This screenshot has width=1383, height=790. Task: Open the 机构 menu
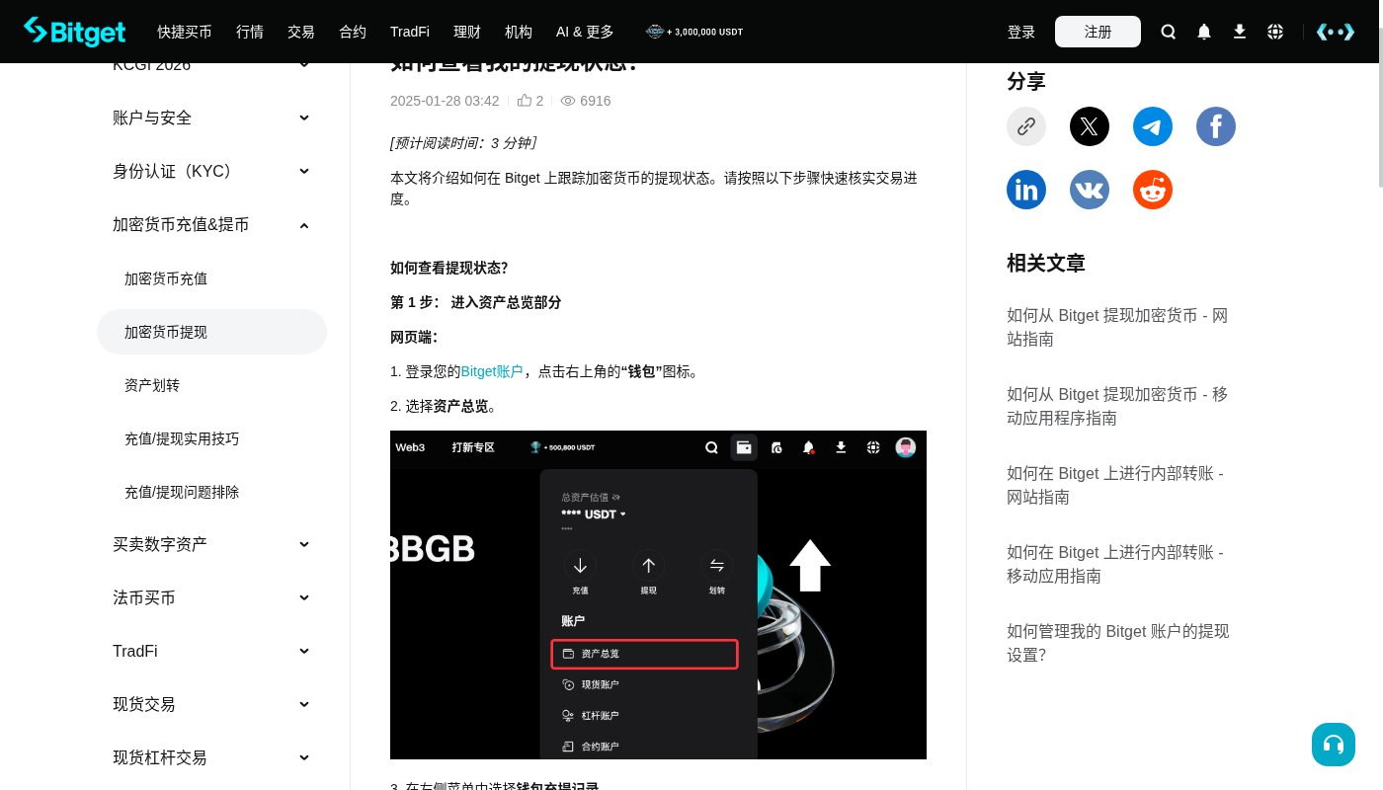tap(519, 32)
